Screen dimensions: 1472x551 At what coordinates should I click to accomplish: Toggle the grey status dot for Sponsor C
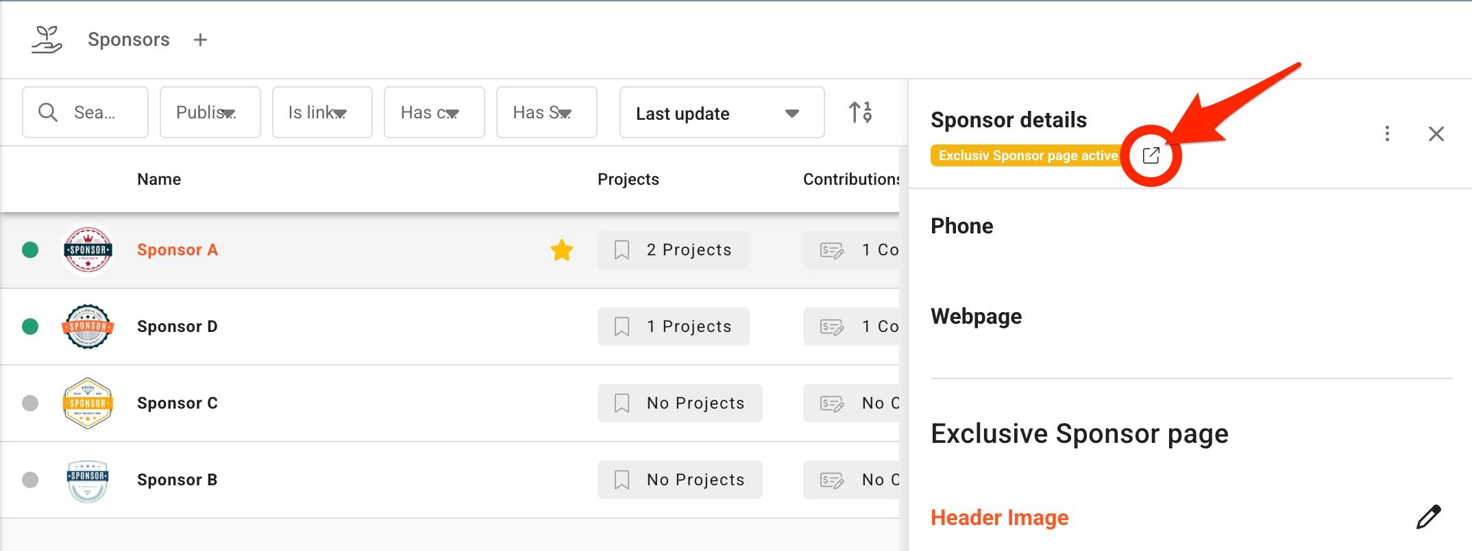(x=30, y=403)
